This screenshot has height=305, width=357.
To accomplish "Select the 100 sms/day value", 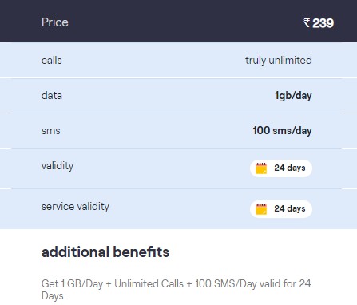I will point(282,131).
